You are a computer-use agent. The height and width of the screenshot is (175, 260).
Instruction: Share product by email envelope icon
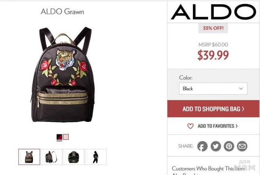tap(242, 146)
